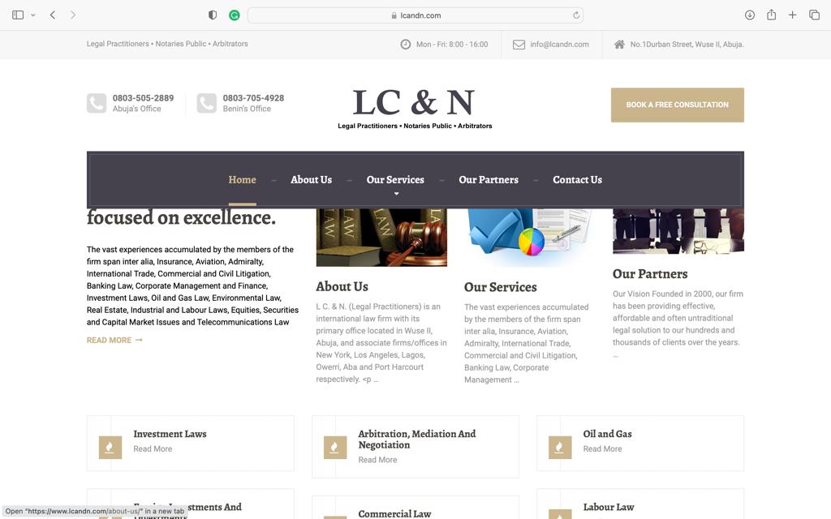Click the Read More arrow link

(114, 341)
